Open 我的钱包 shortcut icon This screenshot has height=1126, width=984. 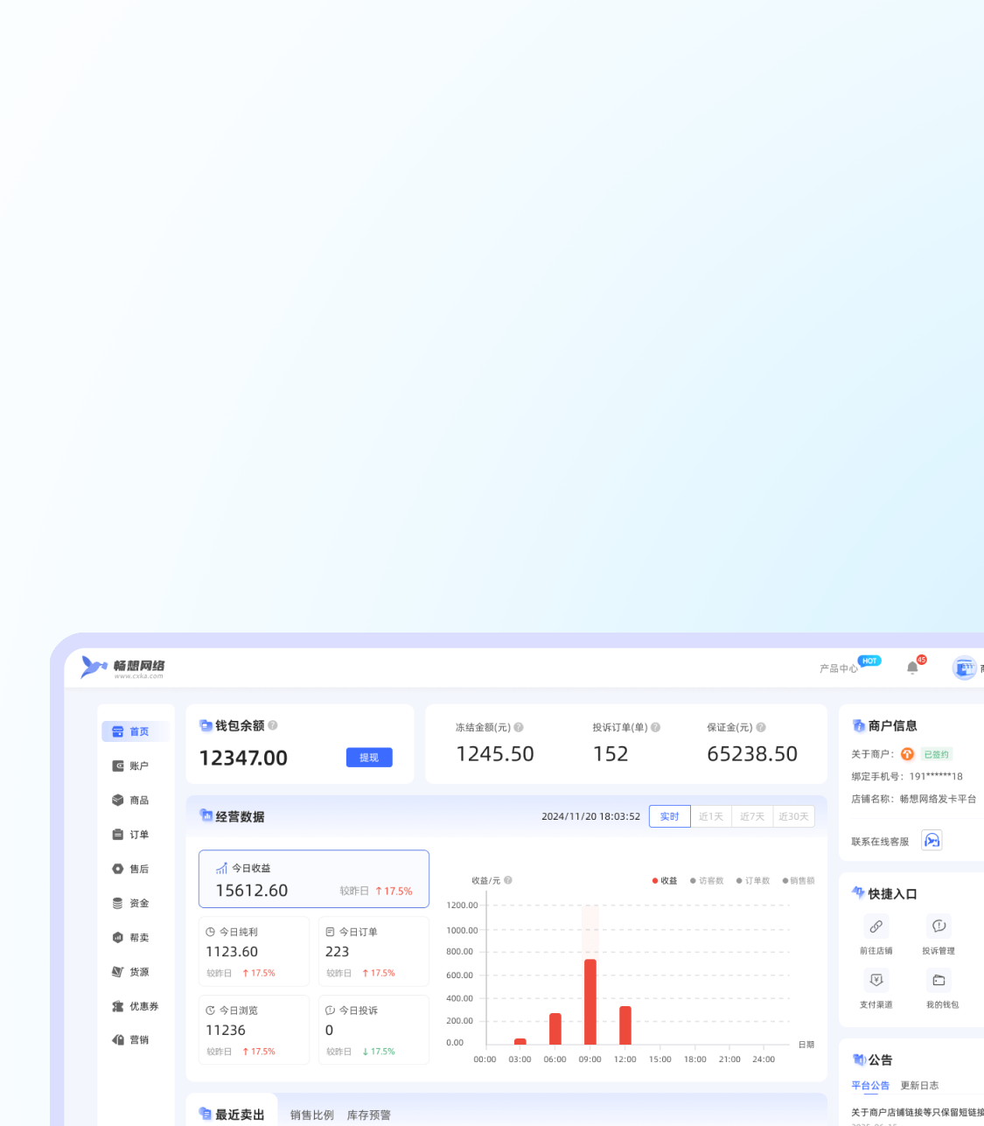(939, 980)
